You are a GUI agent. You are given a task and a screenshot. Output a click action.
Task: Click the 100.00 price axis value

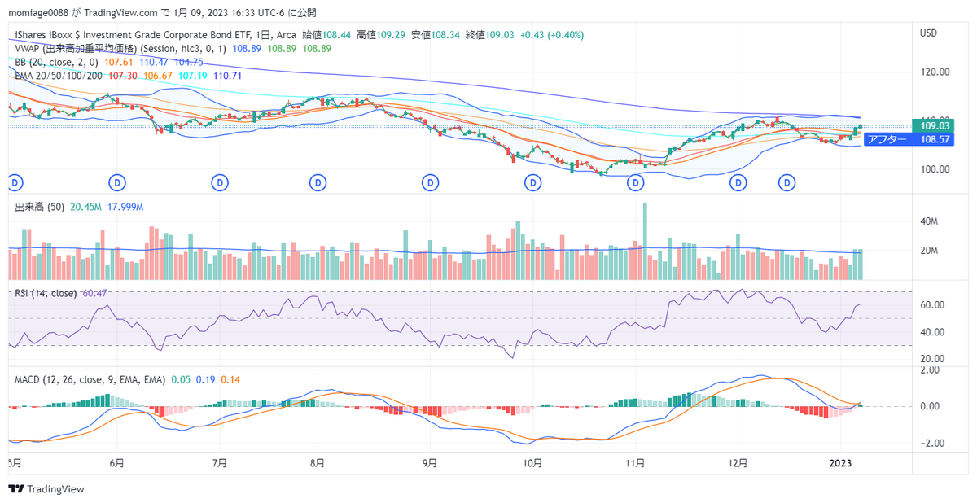pos(935,169)
